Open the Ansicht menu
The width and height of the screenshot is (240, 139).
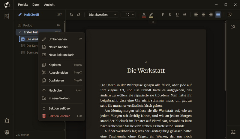[49, 4]
